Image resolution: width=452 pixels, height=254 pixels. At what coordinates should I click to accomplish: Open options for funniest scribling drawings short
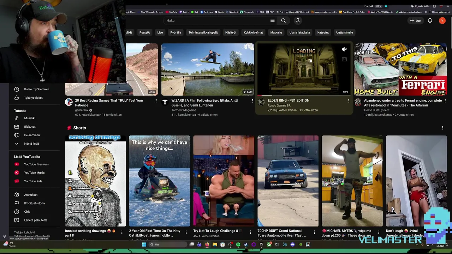point(122,232)
